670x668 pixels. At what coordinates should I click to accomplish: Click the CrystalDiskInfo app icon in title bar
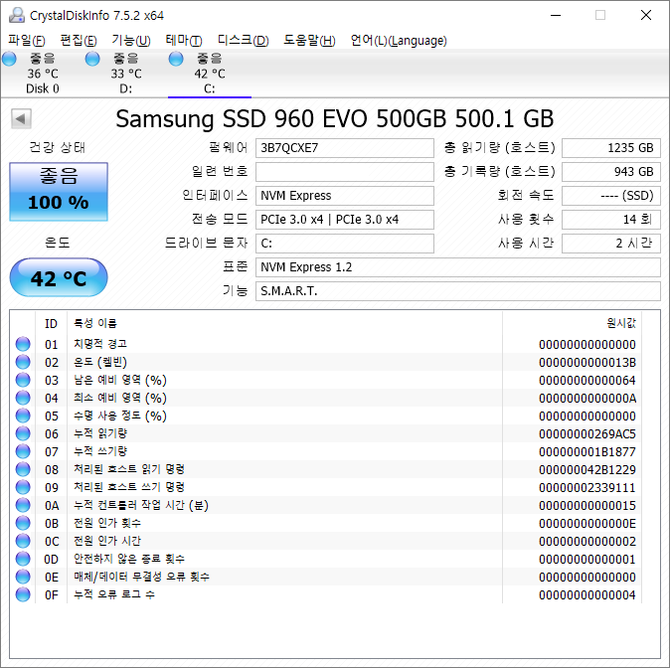pos(17,15)
